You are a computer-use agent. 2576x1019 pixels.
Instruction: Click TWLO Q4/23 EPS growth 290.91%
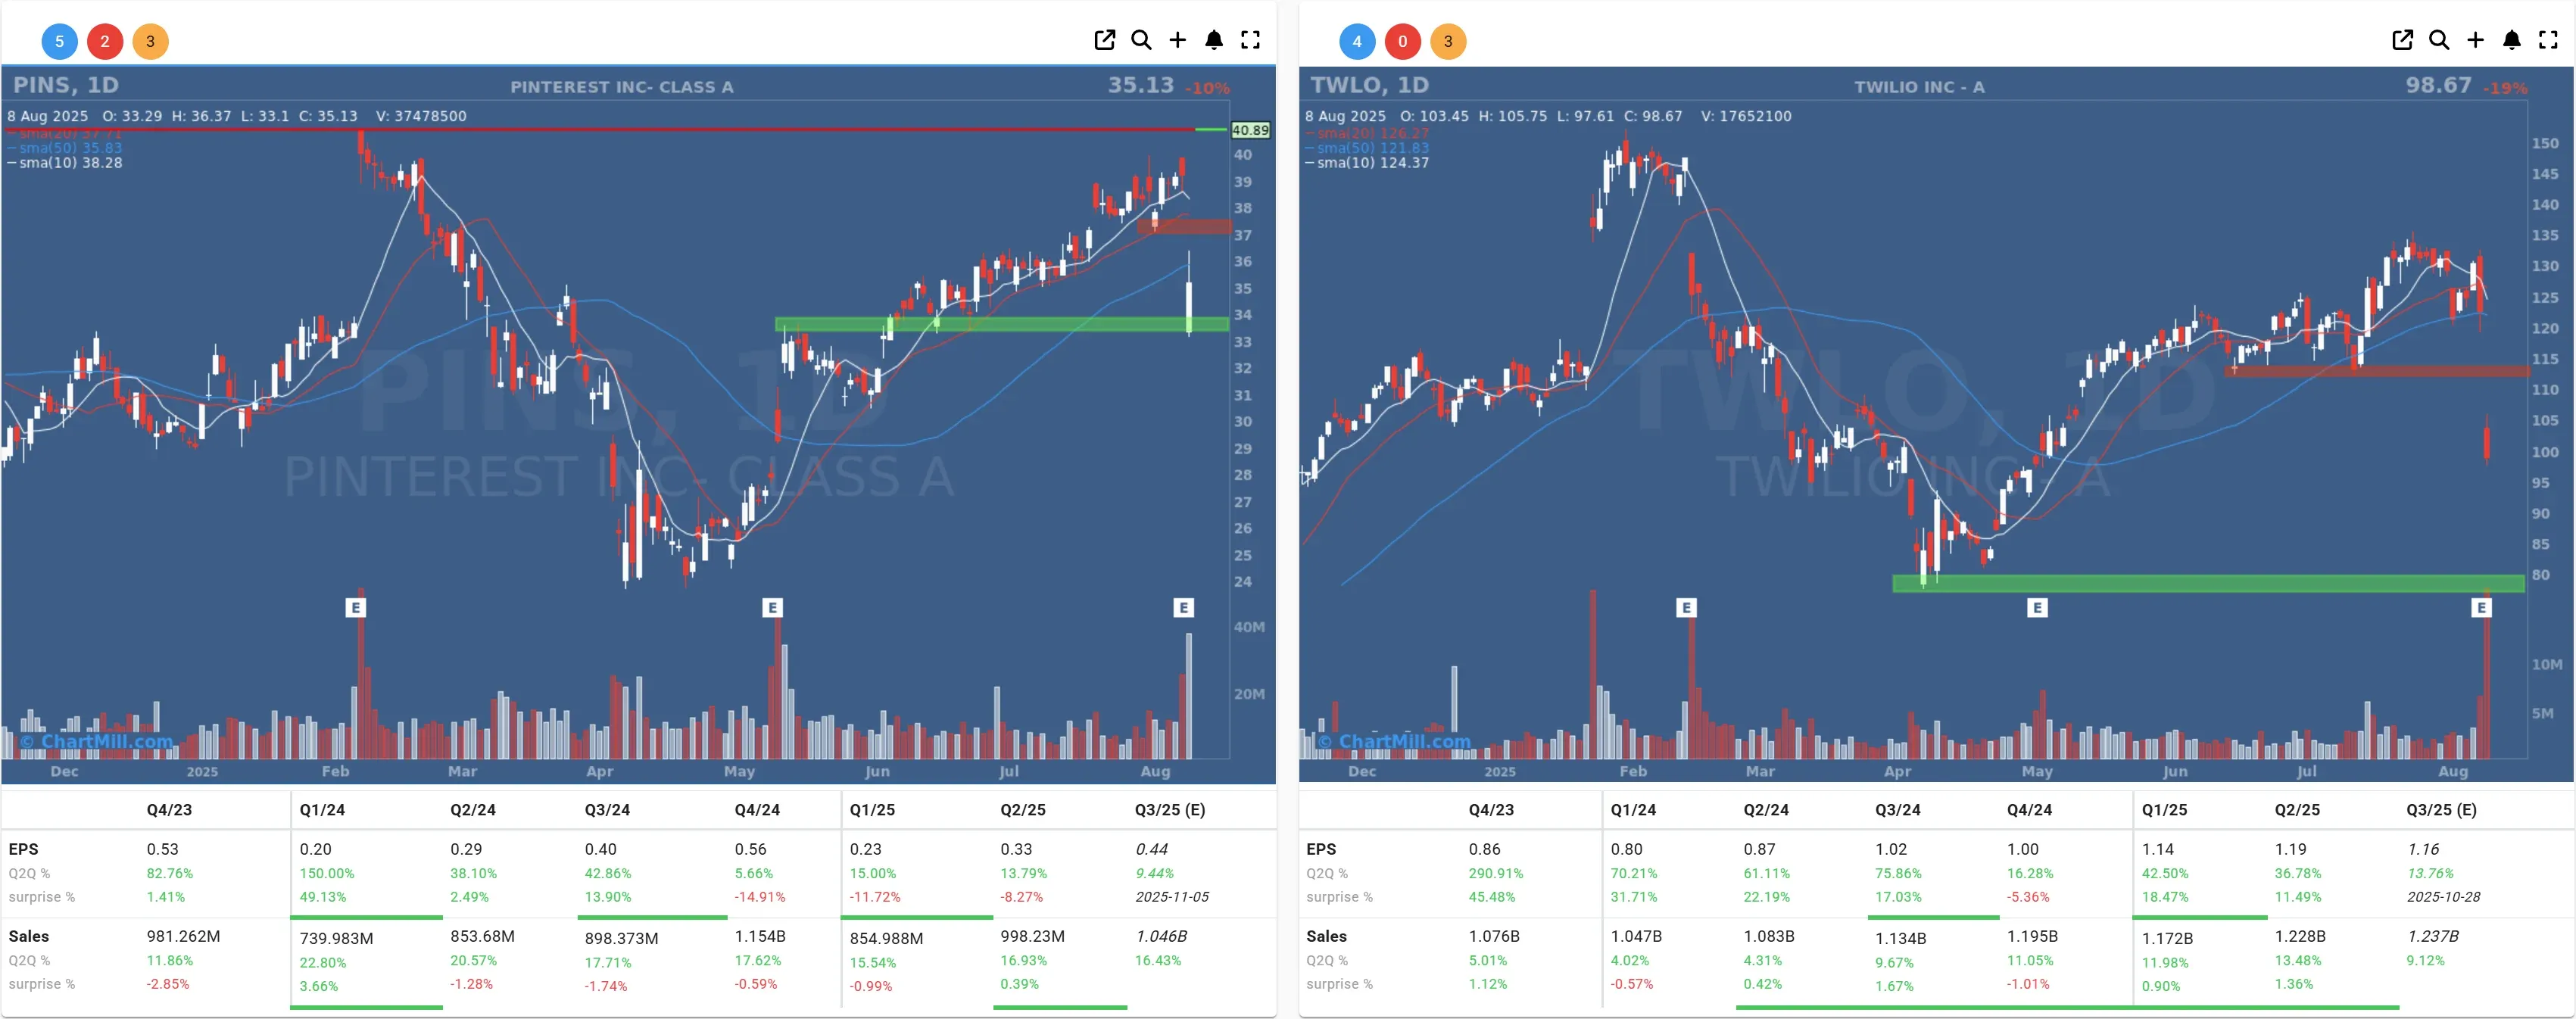tap(1496, 873)
